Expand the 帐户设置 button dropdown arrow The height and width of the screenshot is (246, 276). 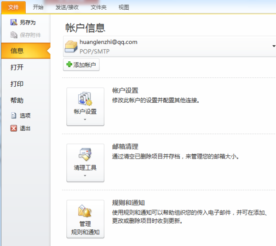click(85, 119)
